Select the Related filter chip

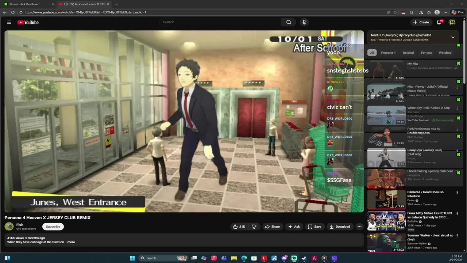click(408, 53)
